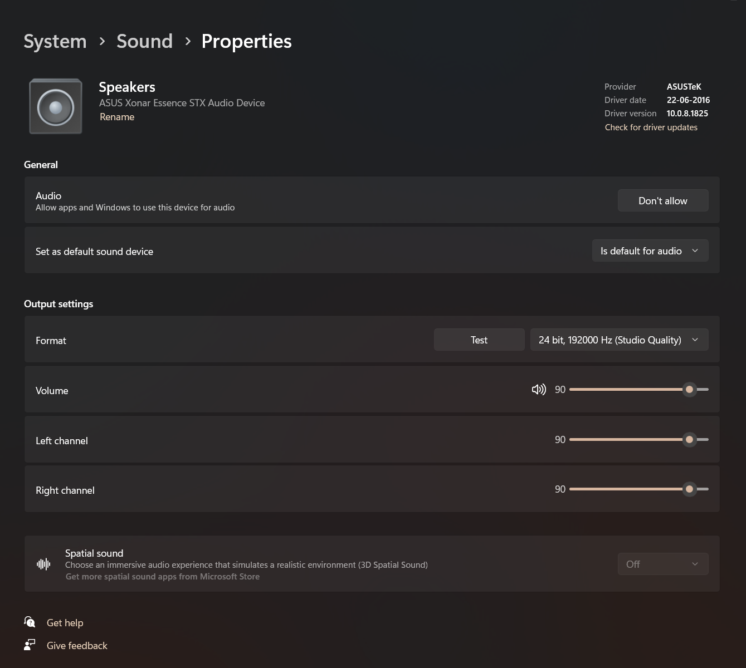Click Rename to rename the Speakers device

coord(117,117)
